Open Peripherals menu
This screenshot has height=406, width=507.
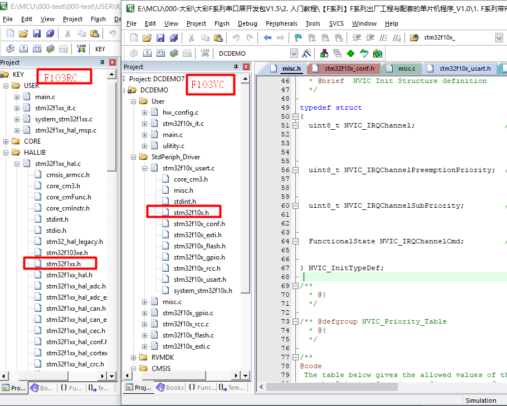tap(281, 23)
